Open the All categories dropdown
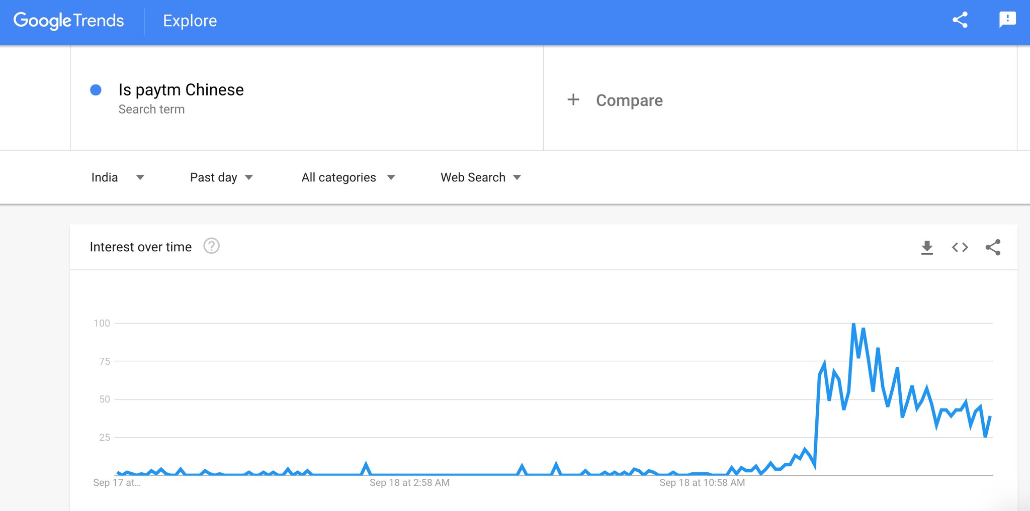This screenshot has height=511, width=1030. click(348, 177)
